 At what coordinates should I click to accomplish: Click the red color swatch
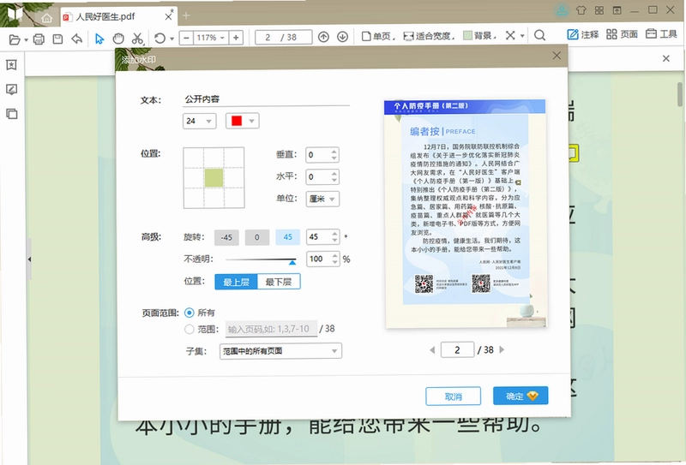(237, 121)
